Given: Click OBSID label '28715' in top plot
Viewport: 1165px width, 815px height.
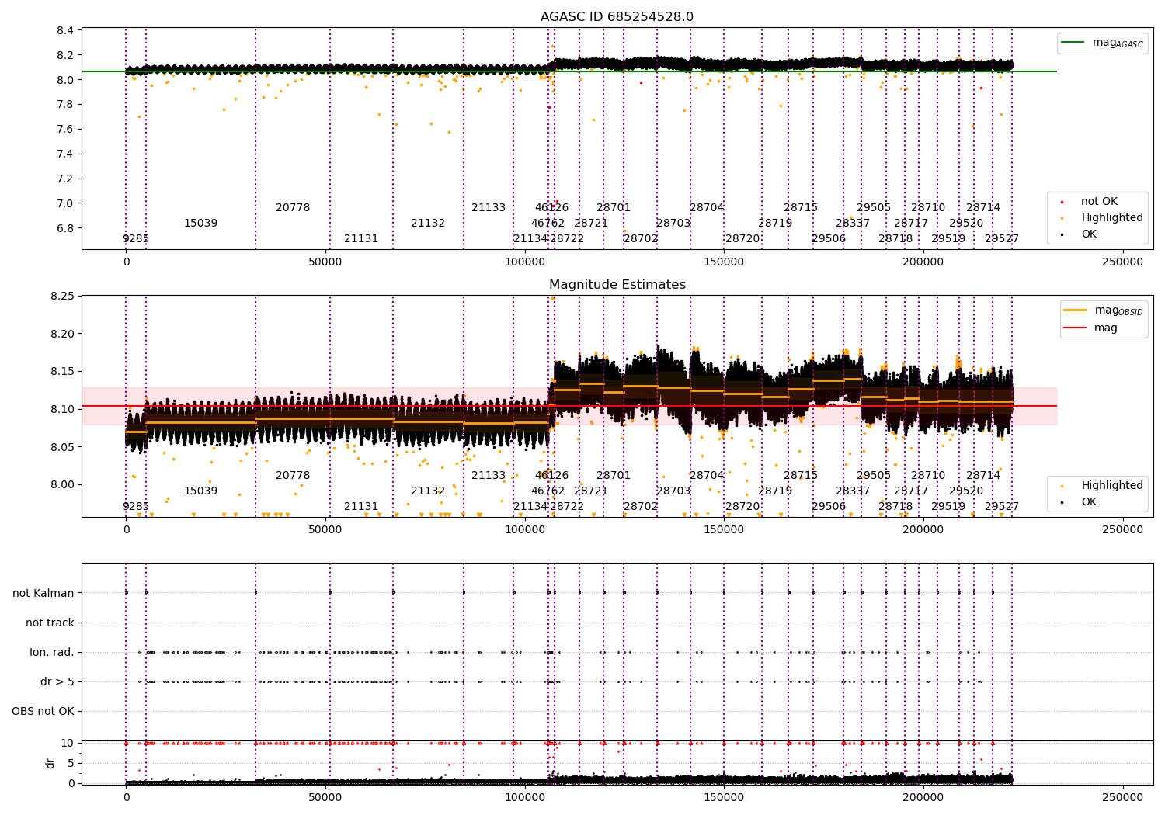Looking at the screenshot, I should pos(801,207).
